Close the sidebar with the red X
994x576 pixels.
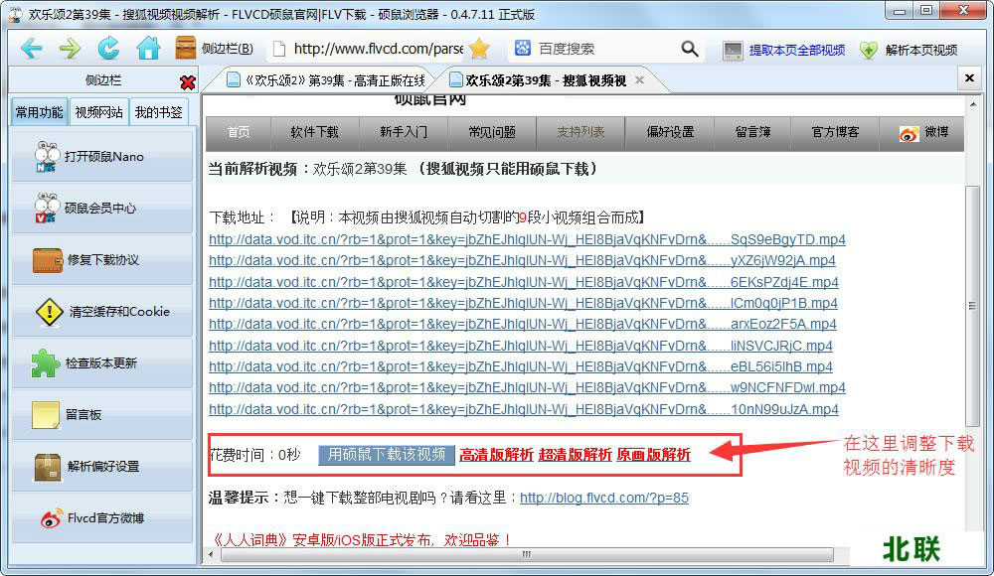(x=188, y=82)
